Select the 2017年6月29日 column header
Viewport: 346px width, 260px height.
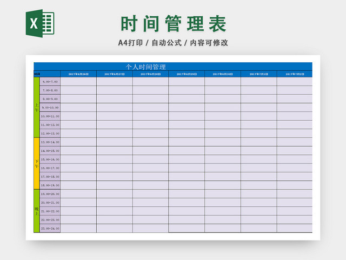187,74
